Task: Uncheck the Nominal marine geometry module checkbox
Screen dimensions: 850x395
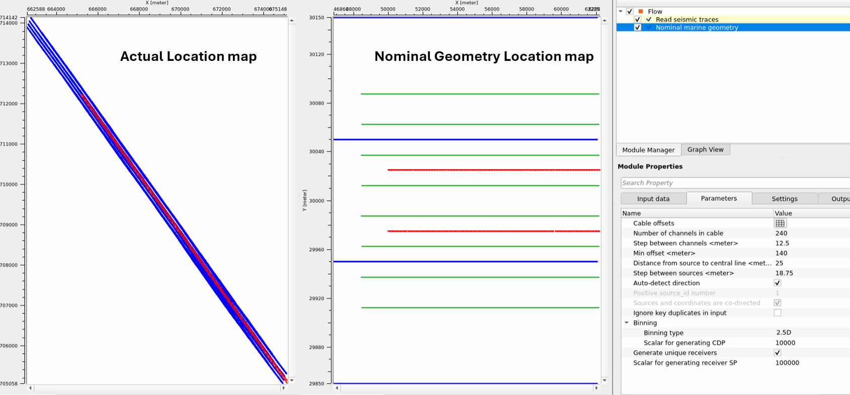Action: 638,28
